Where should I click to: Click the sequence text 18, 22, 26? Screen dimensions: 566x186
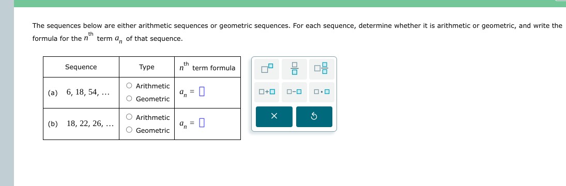tap(90, 124)
